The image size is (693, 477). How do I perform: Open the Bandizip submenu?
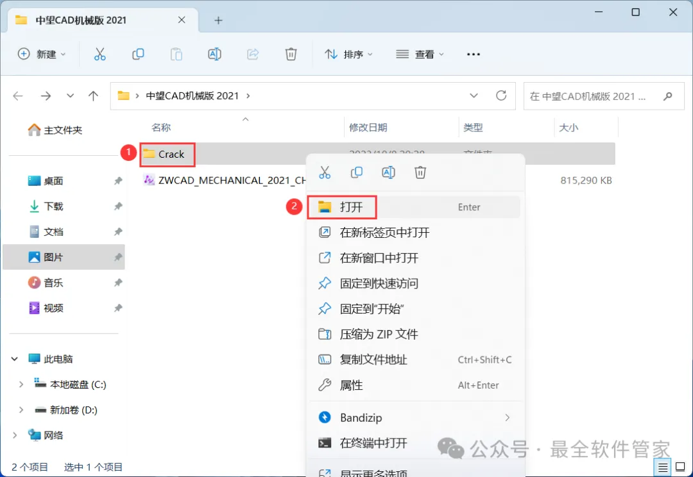(414, 418)
